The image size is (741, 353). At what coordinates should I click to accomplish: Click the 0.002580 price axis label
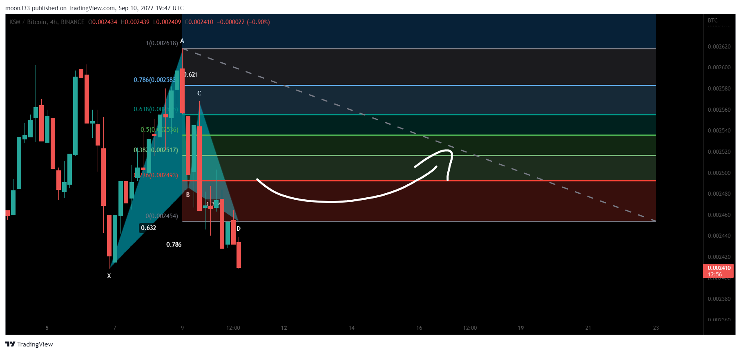coord(719,88)
